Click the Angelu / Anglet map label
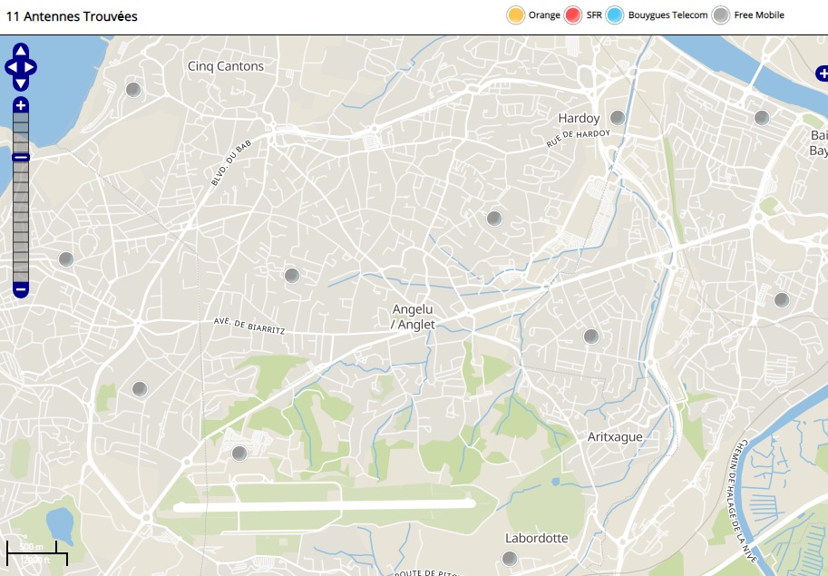This screenshot has width=828, height=576. (414, 317)
